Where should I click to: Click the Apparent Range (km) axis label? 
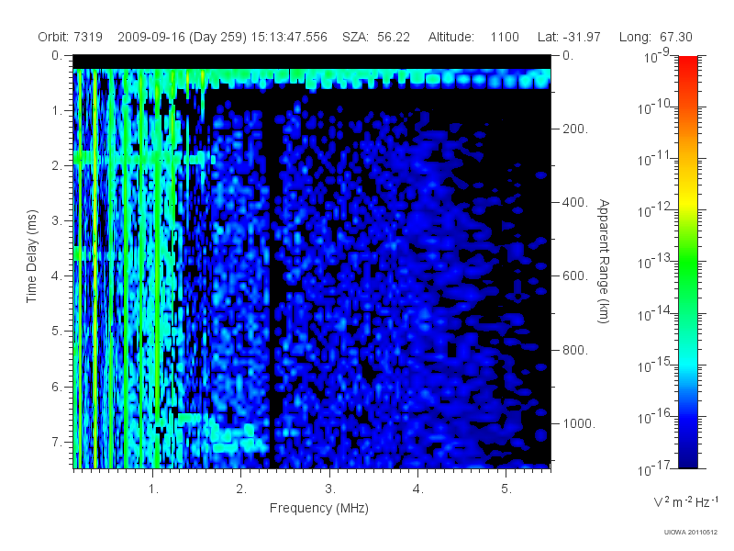pos(604,261)
